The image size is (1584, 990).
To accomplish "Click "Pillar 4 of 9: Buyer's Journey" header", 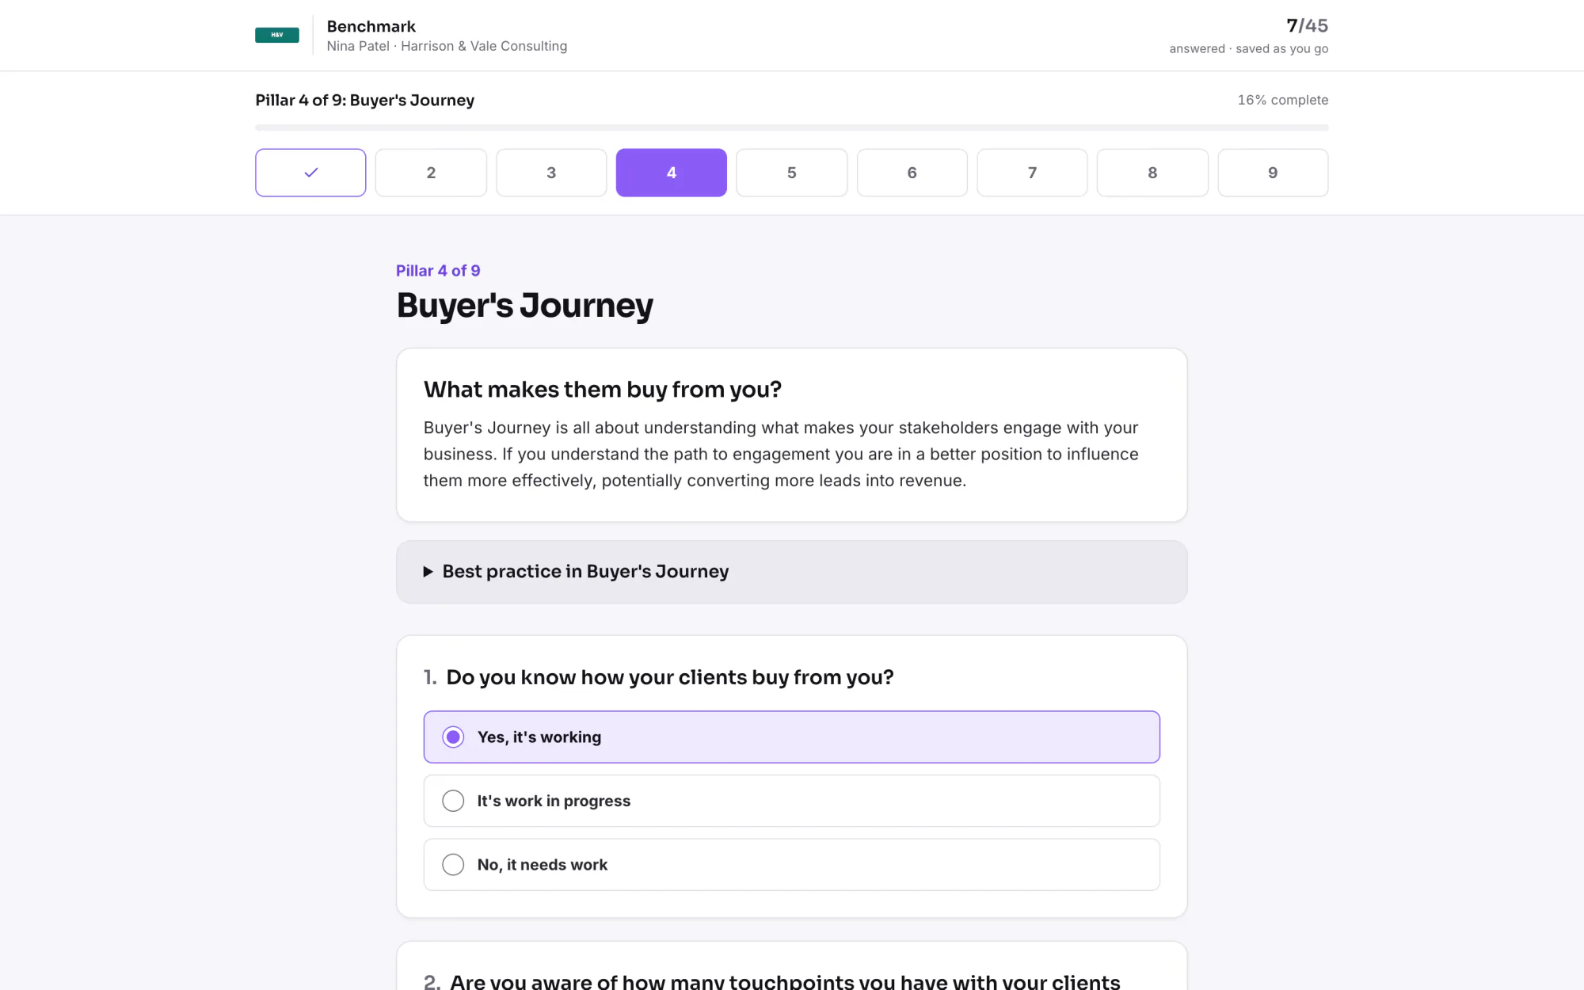I will pos(365,100).
